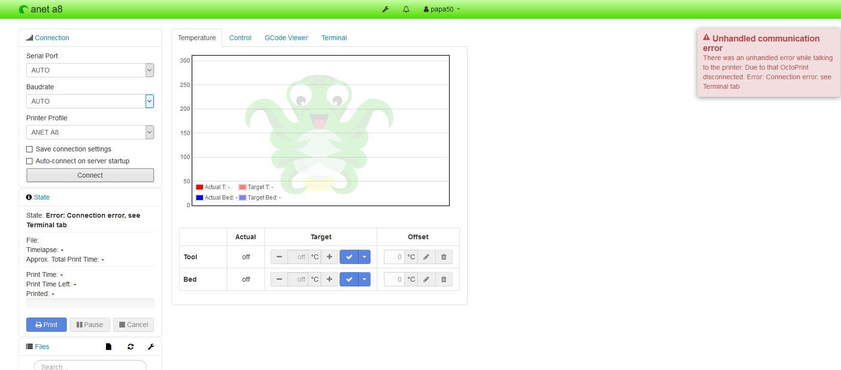Open the Serial Port dropdown
The height and width of the screenshot is (370, 841).
point(90,70)
